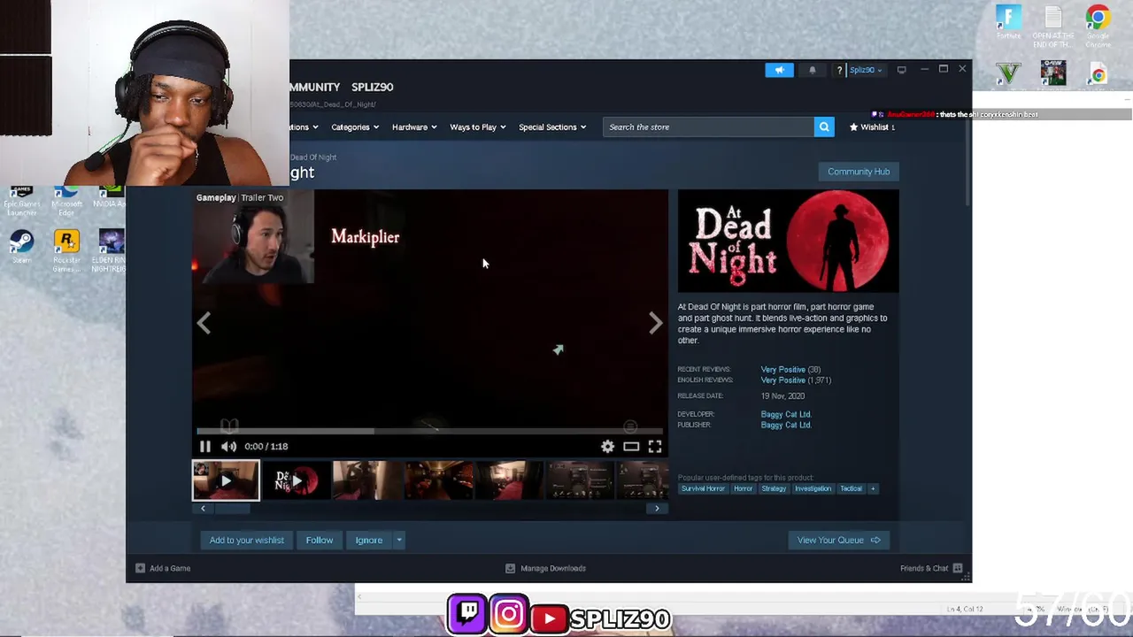The width and height of the screenshot is (1133, 637).
Task: Click the Add a Game plus icon
Action: coord(140,568)
